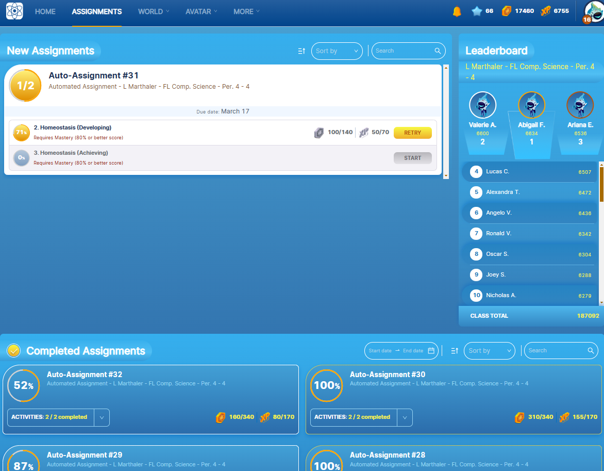Screen dimensions: 604x471
Task: Click the sort order icon in Completed Assignments
Action: click(x=454, y=350)
